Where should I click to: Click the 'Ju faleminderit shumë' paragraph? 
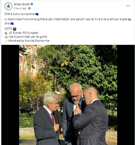click(x=68, y=21)
